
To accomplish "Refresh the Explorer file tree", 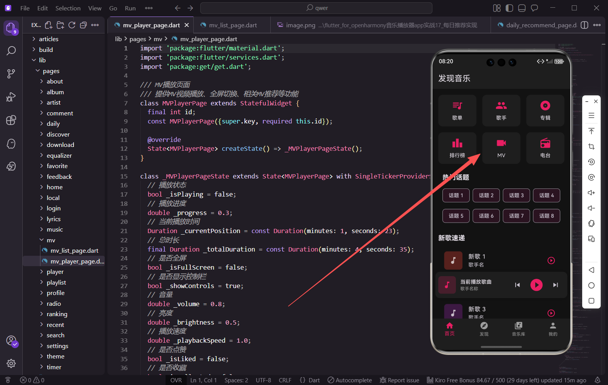I will [72, 25].
